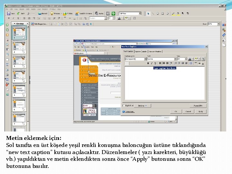This screenshot has height=174, width=232.
Task: Open the Settings dropdown button
Action: point(142,106)
